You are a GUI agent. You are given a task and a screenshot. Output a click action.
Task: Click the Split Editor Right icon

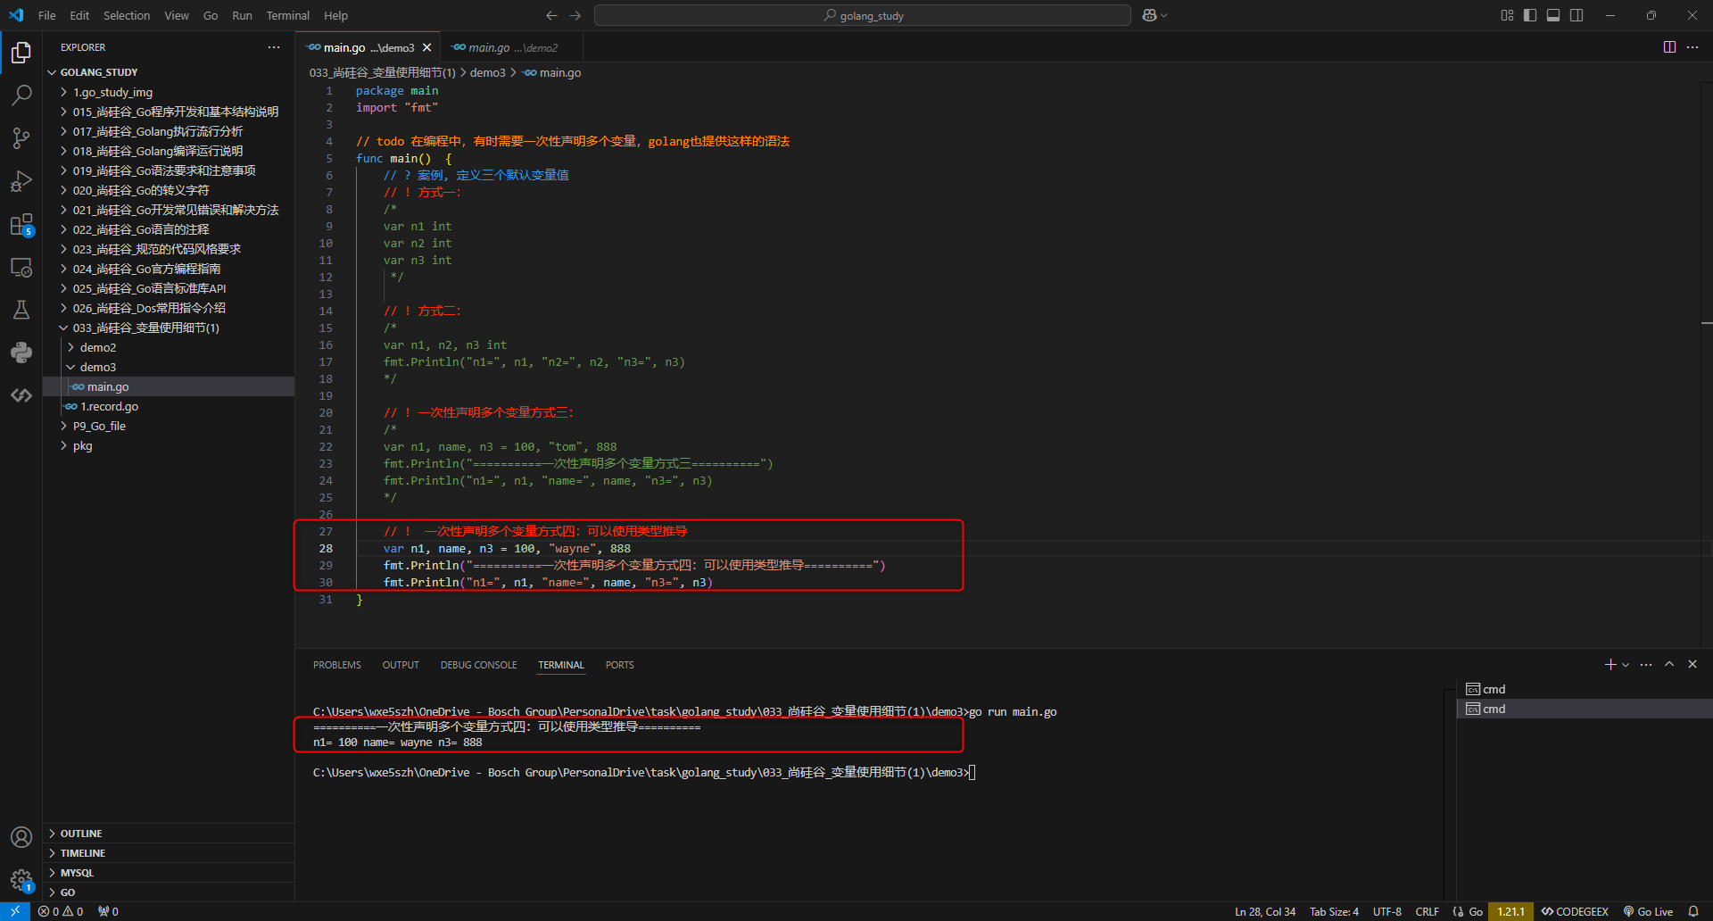1669,47
